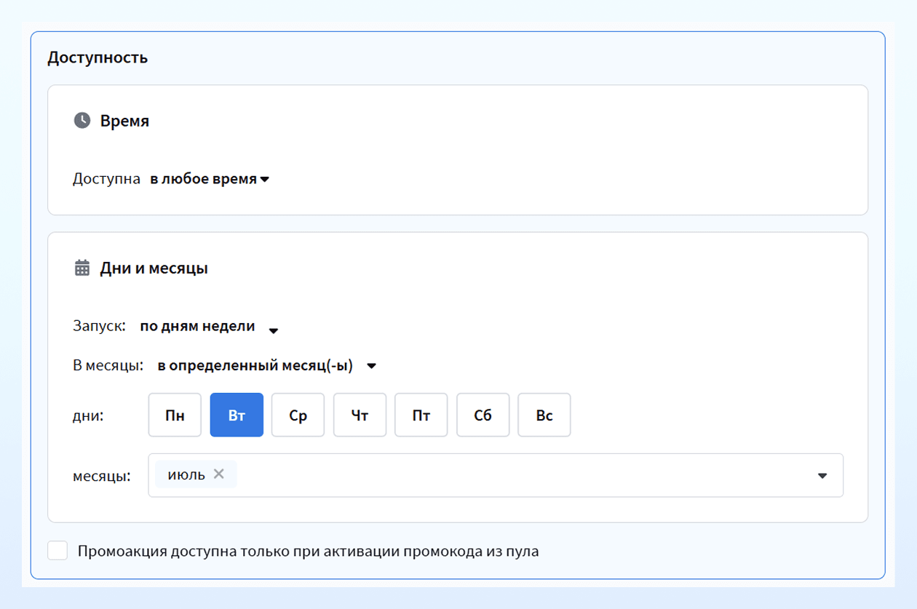917x609 pixels.
Task: Expand months list with the arrow
Action: point(822,476)
